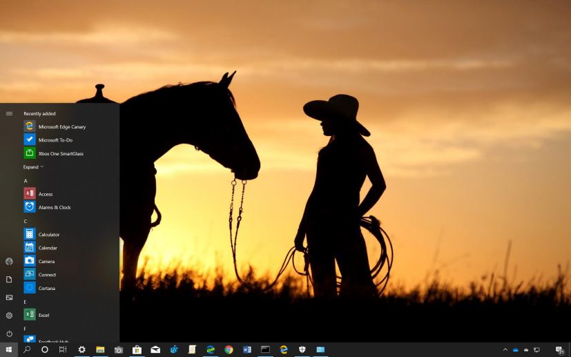The width and height of the screenshot is (571, 357).
Task: Click the letter F group header
Action: (x=25, y=329)
